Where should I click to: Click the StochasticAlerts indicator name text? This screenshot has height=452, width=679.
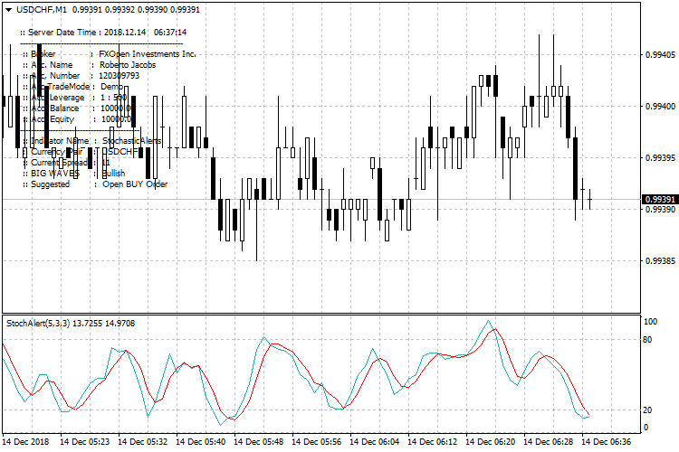point(132,141)
